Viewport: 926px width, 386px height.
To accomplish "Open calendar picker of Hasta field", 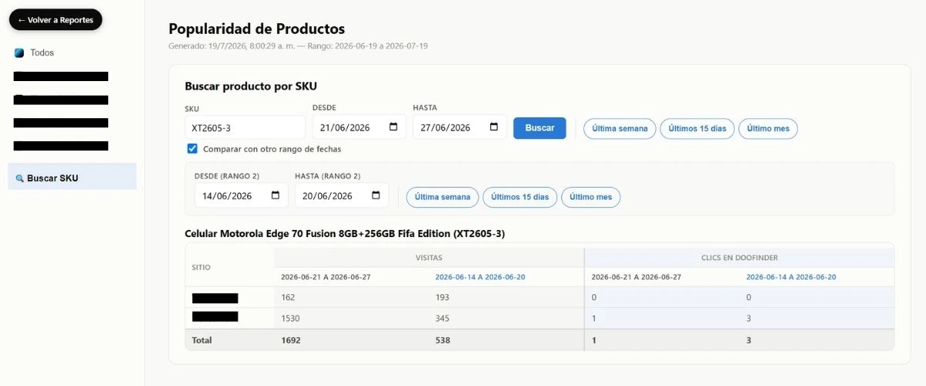I will click(x=493, y=127).
